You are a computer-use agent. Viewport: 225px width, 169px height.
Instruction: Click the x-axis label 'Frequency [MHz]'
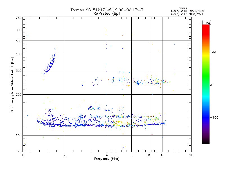coord(107,159)
